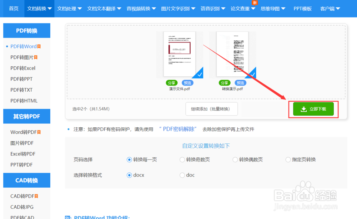Click the 新 badge above 论文查重
The width and height of the screenshot is (357, 219).
pos(255,2)
